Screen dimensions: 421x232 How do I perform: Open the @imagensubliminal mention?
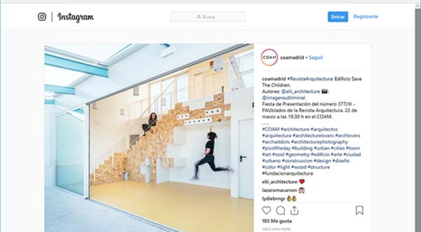pyautogui.click(x=284, y=98)
